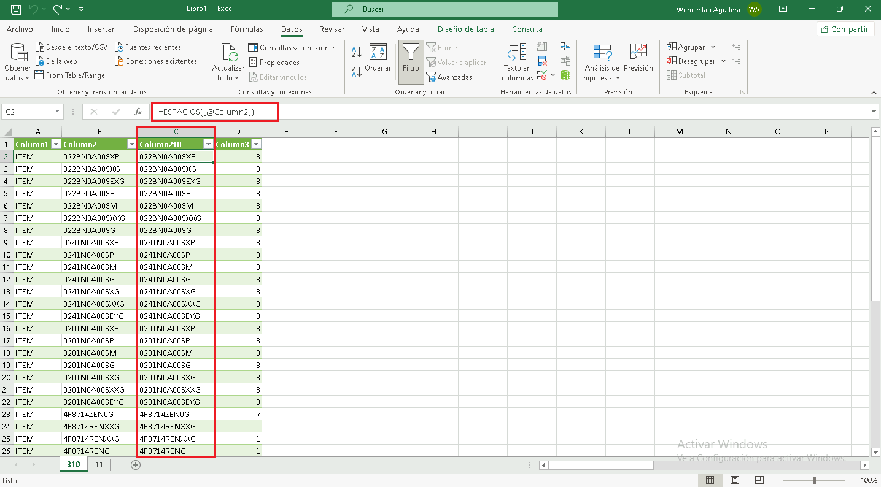The height and width of the screenshot is (487, 881).
Task: Toggle Page Break Preview view
Action: click(x=759, y=480)
